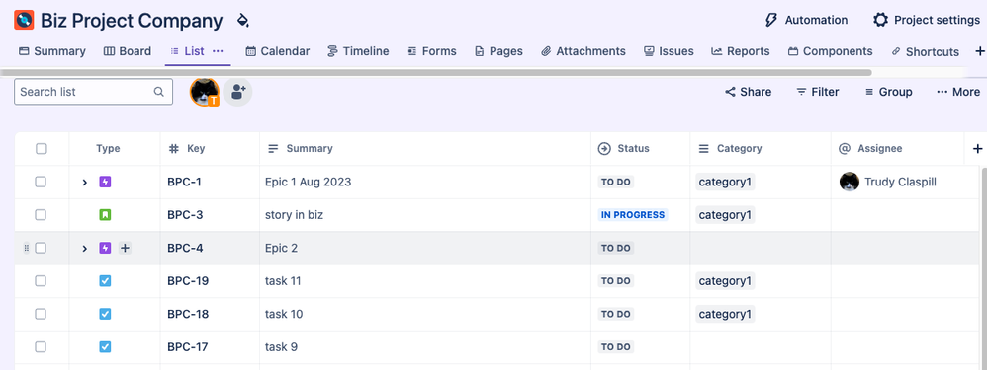The height and width of the screenshot is (370, 987).
Task: Click the task type icon for BPC-18
Action: click(105, 314)
